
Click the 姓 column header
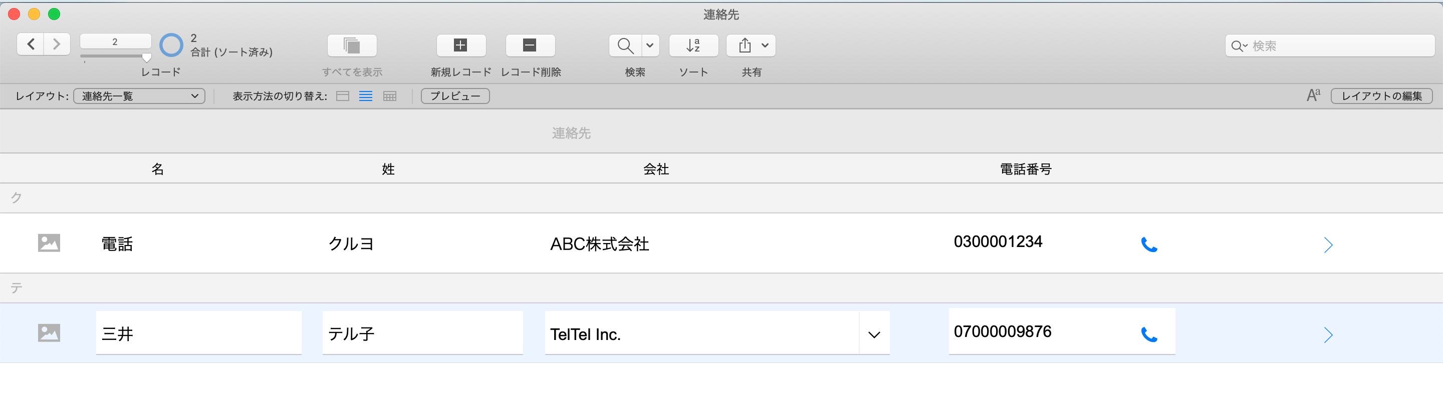tap(388, 169)
